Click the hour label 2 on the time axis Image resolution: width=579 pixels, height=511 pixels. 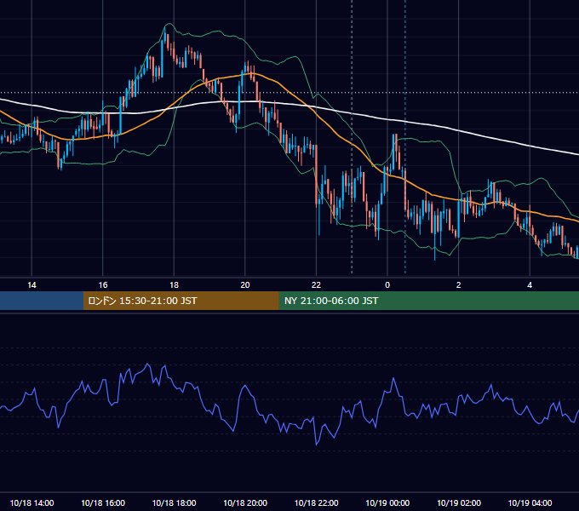(459, 285)
